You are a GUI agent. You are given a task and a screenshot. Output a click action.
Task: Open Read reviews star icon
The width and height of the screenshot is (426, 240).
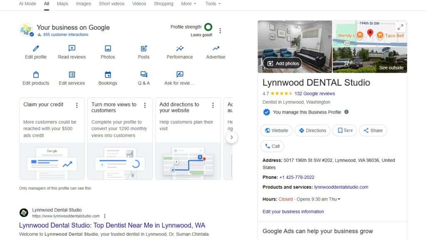72,49
